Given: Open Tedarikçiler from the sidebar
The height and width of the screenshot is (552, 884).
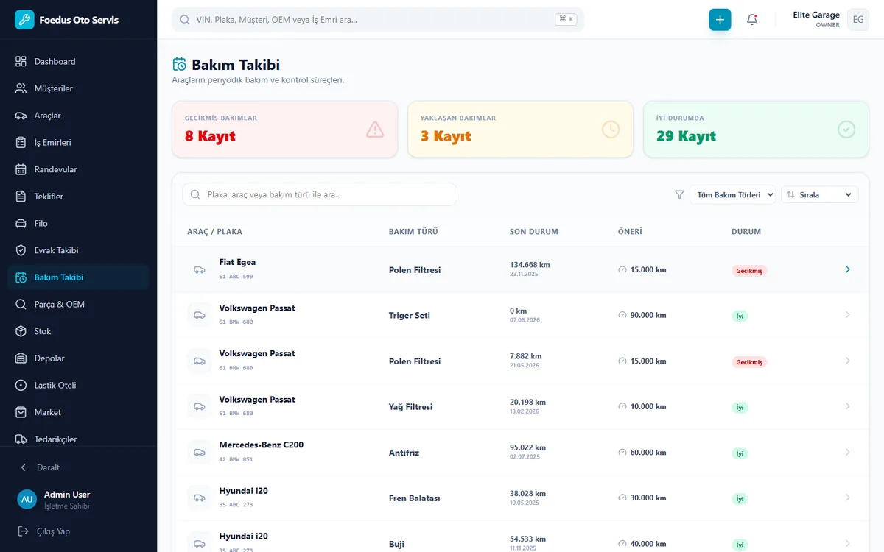Looking at the screenshot, I should [78, 439].
